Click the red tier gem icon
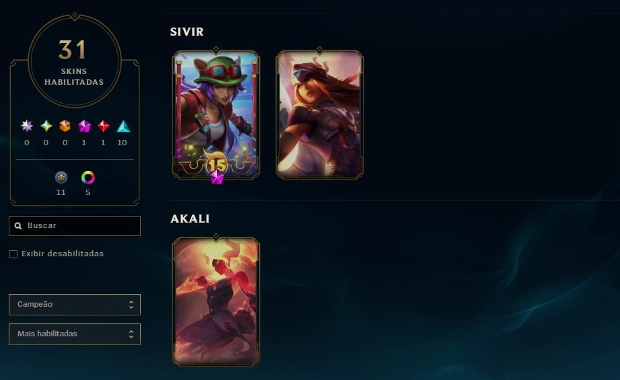 tap(103, 126)
